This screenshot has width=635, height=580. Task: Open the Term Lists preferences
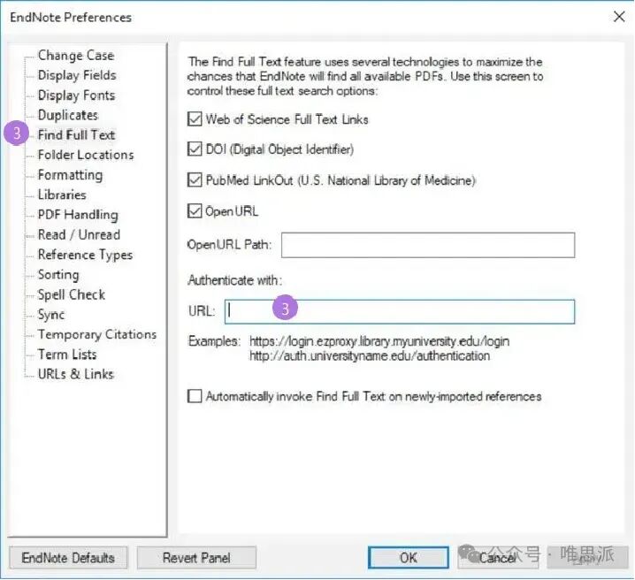coord(67,355)
